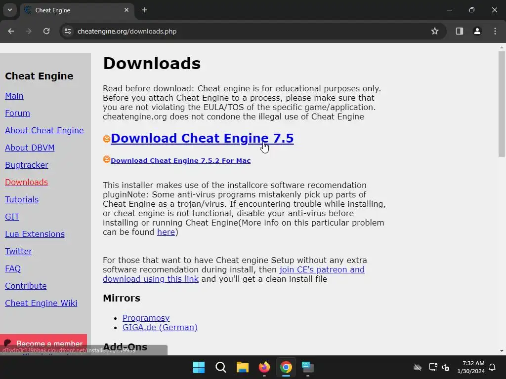Screen dimensions: 506x379
Task: Open Firefox from the taskbar
Action: tap(264, 367)
